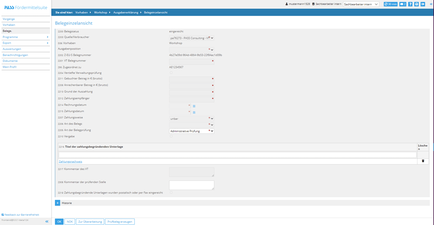This screenshot has height=225, width=434.
Task: Click the Kommentar der prüfenden Stelle field
Action: pos(191,185)
